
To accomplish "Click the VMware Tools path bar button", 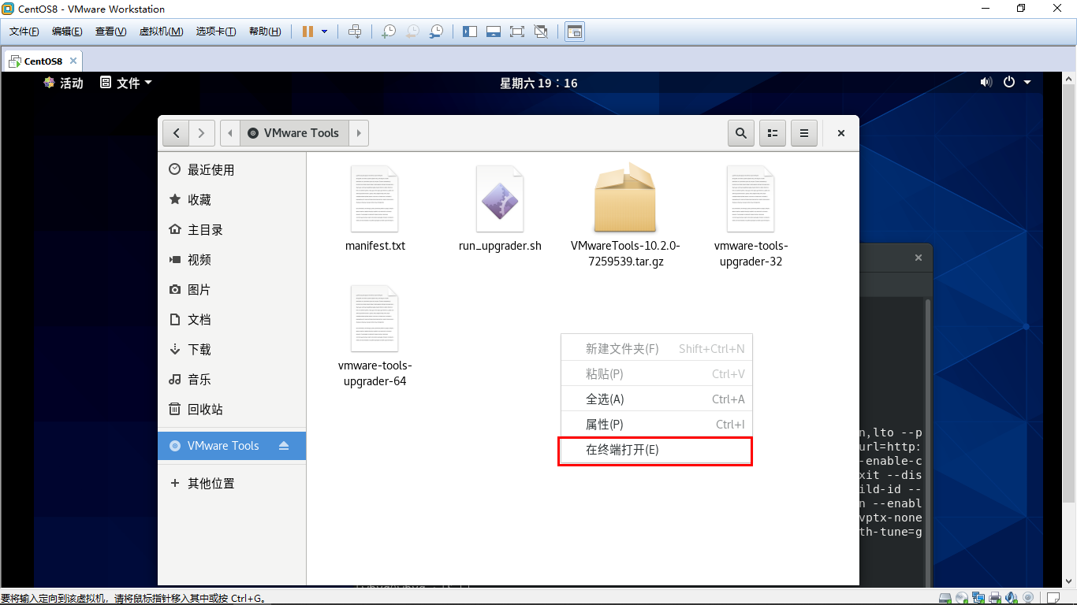I will point(294,133).
